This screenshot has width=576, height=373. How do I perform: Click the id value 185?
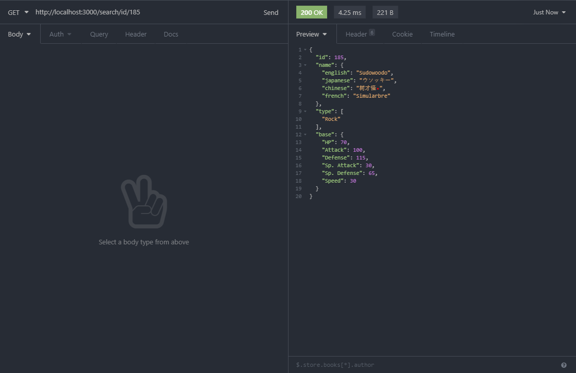tap(338, 57)
